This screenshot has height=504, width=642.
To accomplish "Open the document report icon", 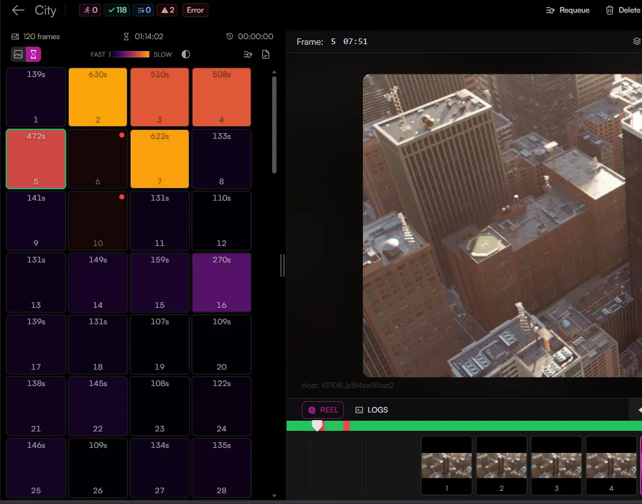I will pos(266,54).
